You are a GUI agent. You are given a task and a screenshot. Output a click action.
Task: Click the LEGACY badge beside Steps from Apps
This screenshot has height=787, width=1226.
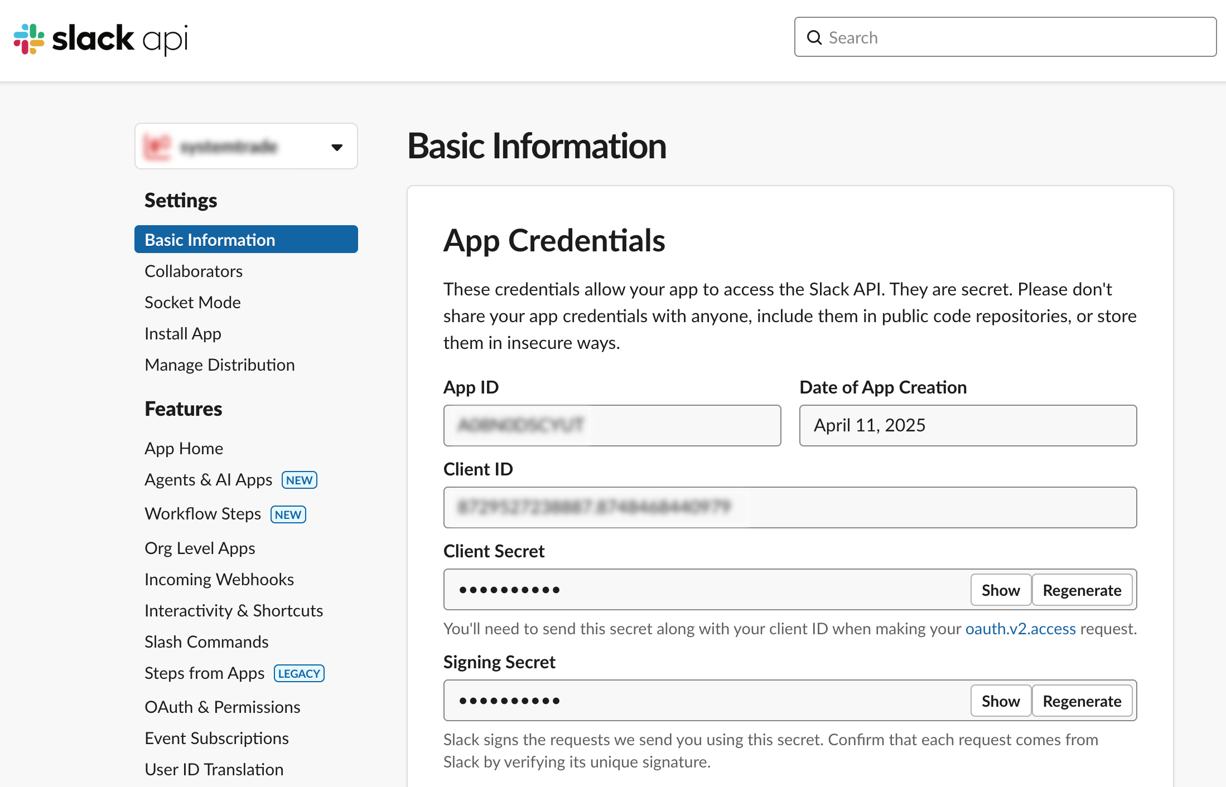[299, 673]
